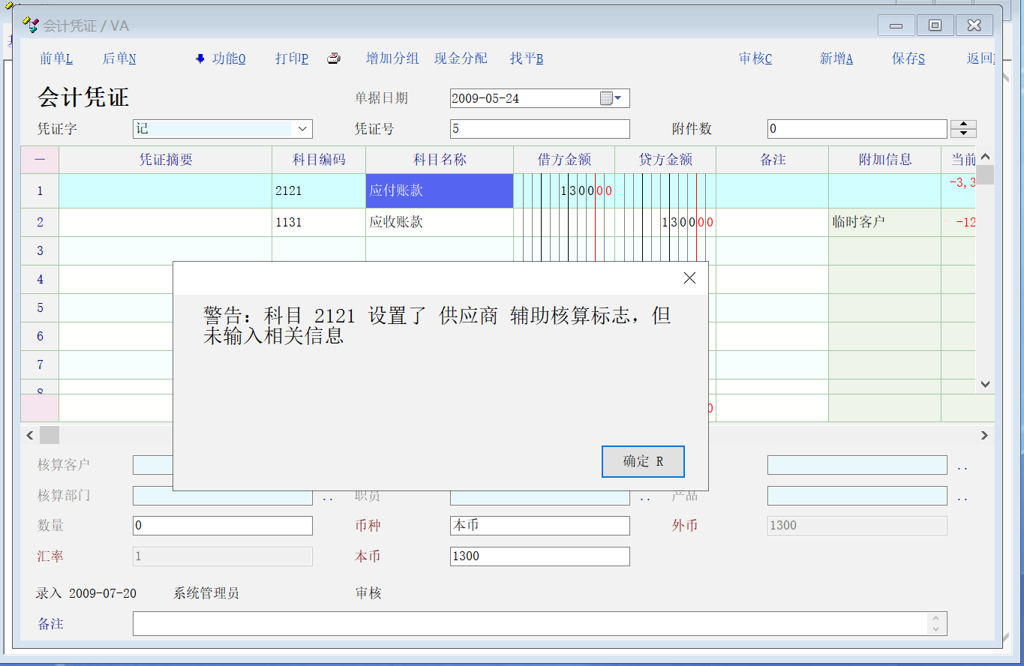Click the 凭证号 input field
The image size is (1024, 666).
point(540,129)
